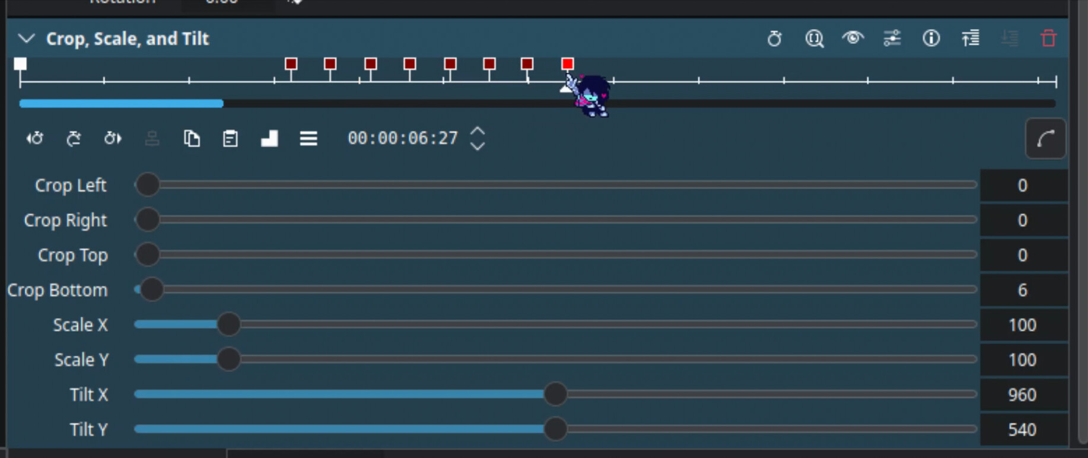1088x458 pixels.
Task: Click the Scale X slider handle
Action: coord(228,325)
